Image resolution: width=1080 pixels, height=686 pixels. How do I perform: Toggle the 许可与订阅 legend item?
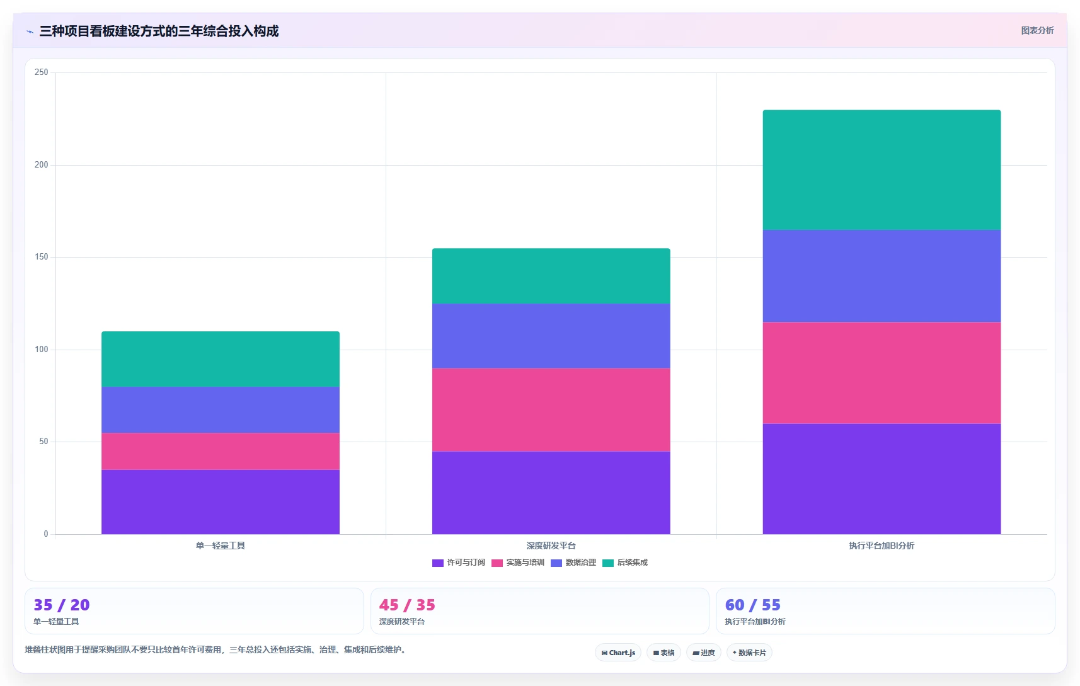[459, 563]
